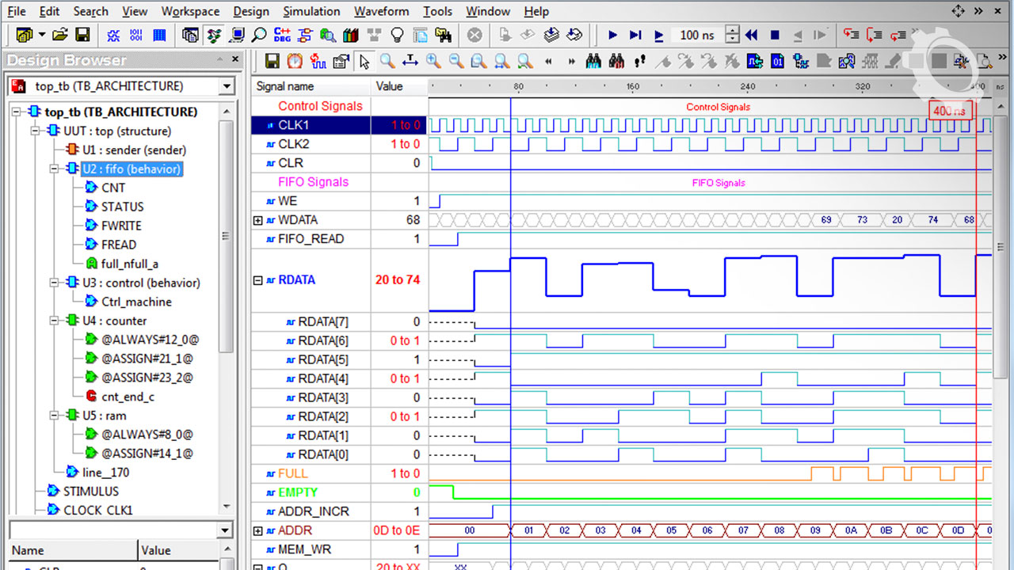Image resolution: width=1014 pixels, height=570 pixels.
Task: Click the stop simulation square button
Action: tap(775, 35)
